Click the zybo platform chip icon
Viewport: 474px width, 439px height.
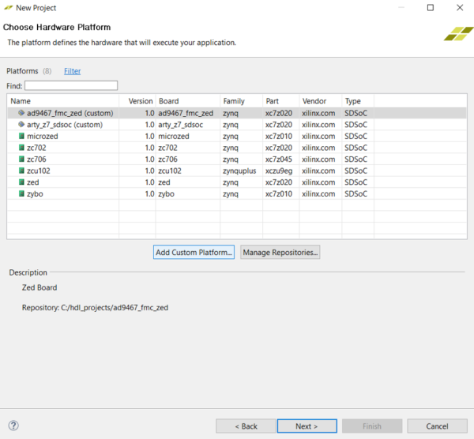[21, 193]
